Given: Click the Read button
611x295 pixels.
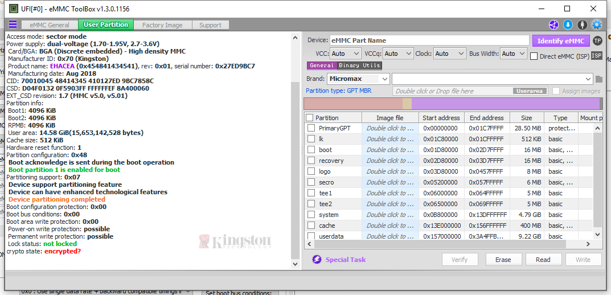Looking at the screenshot, I should 543,260.
